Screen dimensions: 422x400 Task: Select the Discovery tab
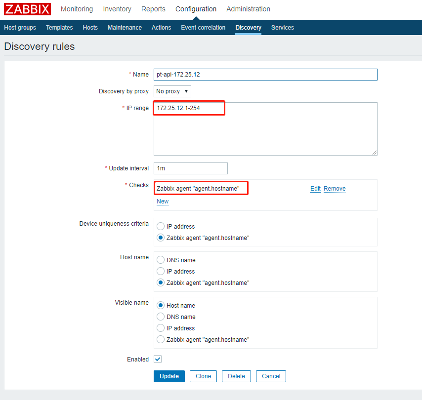pos(248,28)
